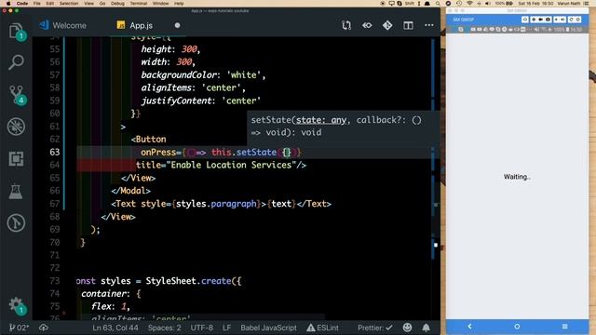Click line number 63 in the gutter
596x335 pixels.
[55, 152]
